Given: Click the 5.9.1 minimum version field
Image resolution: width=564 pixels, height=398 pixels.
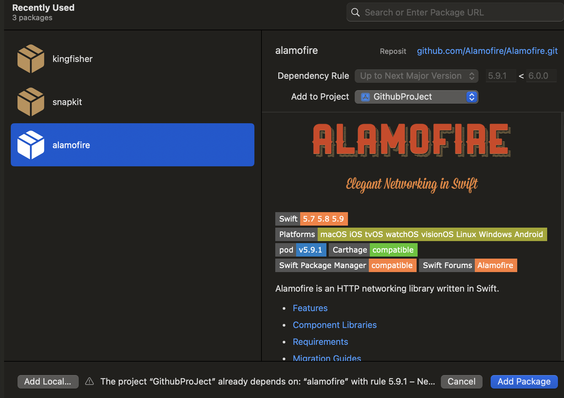Looking at the screenshot, I should click(x=501, y=76).
